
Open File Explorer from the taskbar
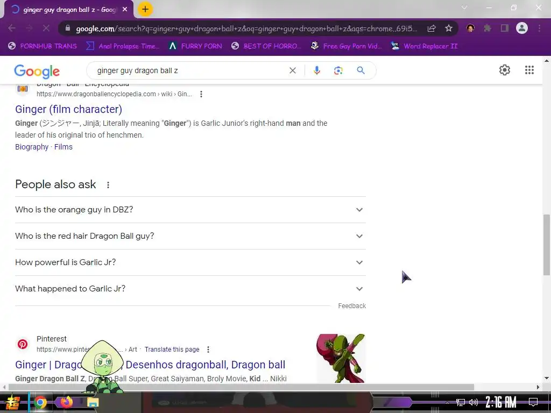coord(93,402)
